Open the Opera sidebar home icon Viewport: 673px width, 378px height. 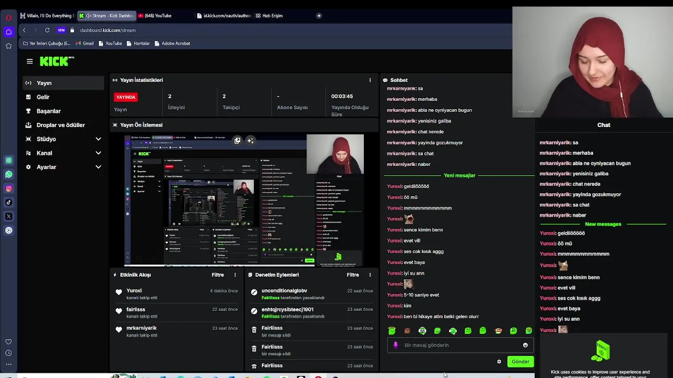click(x=8, y=32)
